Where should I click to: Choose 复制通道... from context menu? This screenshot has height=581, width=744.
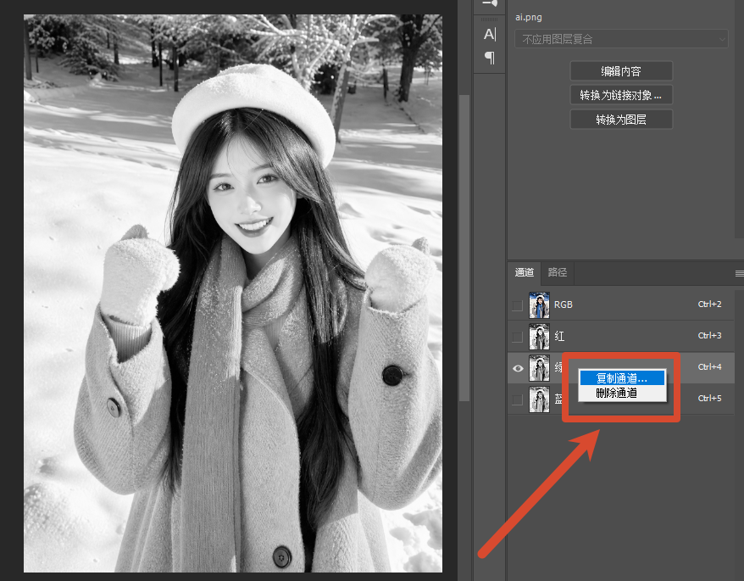point(622,378)
